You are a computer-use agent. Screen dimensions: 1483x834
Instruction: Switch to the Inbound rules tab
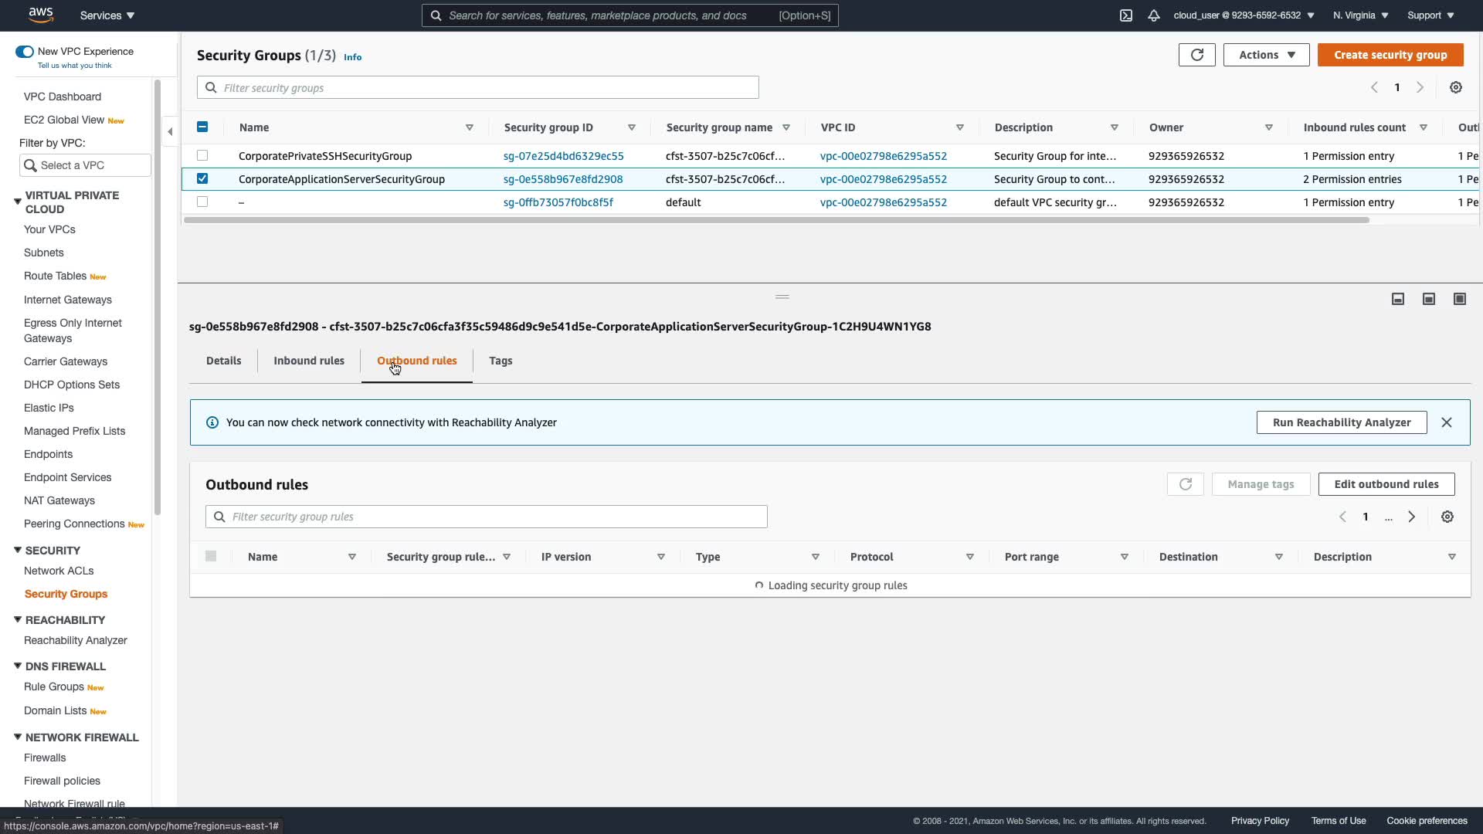tap(309, 361)
